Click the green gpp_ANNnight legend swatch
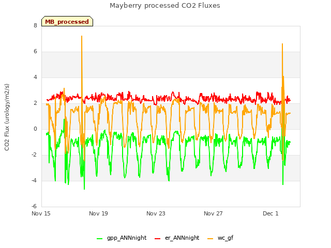331x248 pixels. (x=99, y=239)
